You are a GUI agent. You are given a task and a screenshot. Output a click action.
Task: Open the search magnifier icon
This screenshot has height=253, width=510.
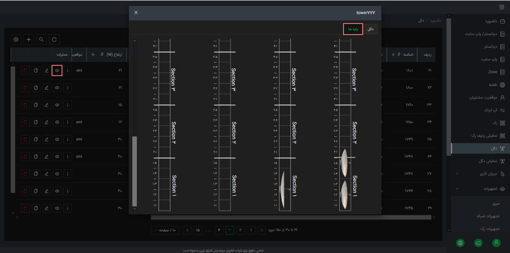coord(42,39)
